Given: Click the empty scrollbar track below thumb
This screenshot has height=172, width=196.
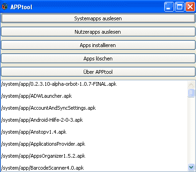Looking at the screenshot, I should coord(191,130).
